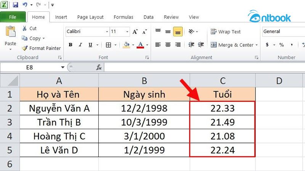Click the Insert Function fx button
The image size is (305, 171).
(99, 68)
